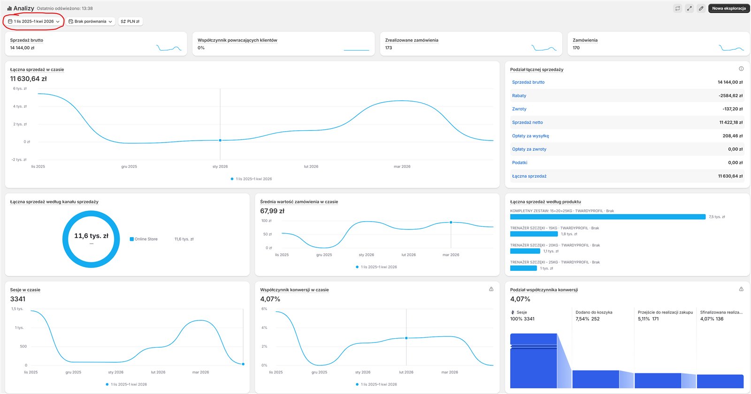Click the Nowa eksploracja button
Viewport: 751px width, 394px height.
click(728, 8)
